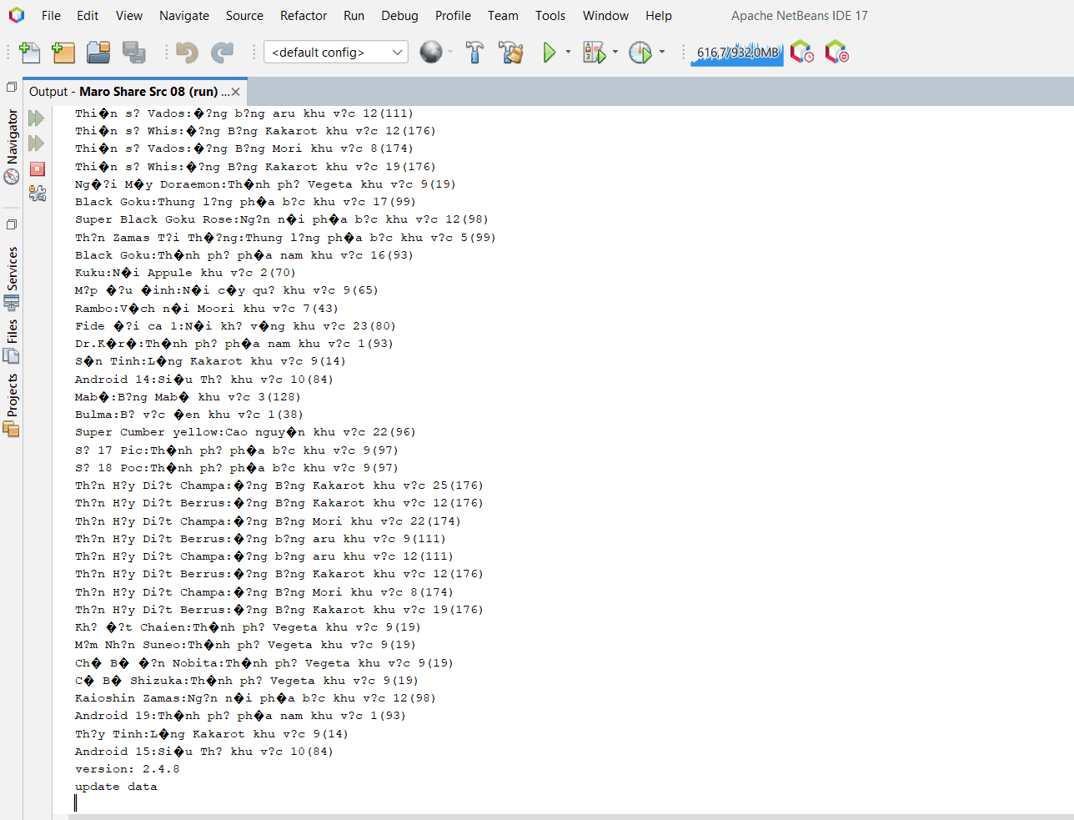The image size is (1074, 820).
Task: Click the first NetBeans profiling snapshot icon
Action: pyautogui.click(x=801, y=53)
